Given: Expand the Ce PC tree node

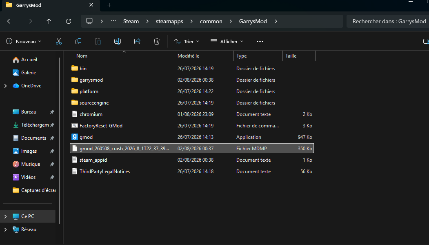Looking at the screenshot, I should (5, 216).
